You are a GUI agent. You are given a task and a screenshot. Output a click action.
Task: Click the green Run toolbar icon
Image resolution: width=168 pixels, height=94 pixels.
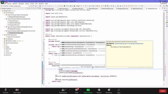click(x=71, y=6)
